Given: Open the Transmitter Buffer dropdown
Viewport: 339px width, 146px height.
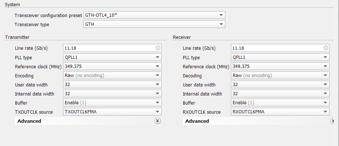Looking at the screenshot, I should pyautogui.click(x=112, y=103).
